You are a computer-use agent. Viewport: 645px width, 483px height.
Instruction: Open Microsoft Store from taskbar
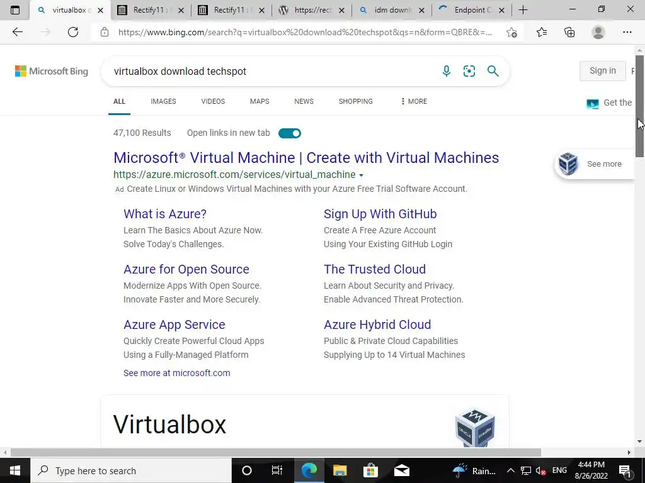(370, 470)
